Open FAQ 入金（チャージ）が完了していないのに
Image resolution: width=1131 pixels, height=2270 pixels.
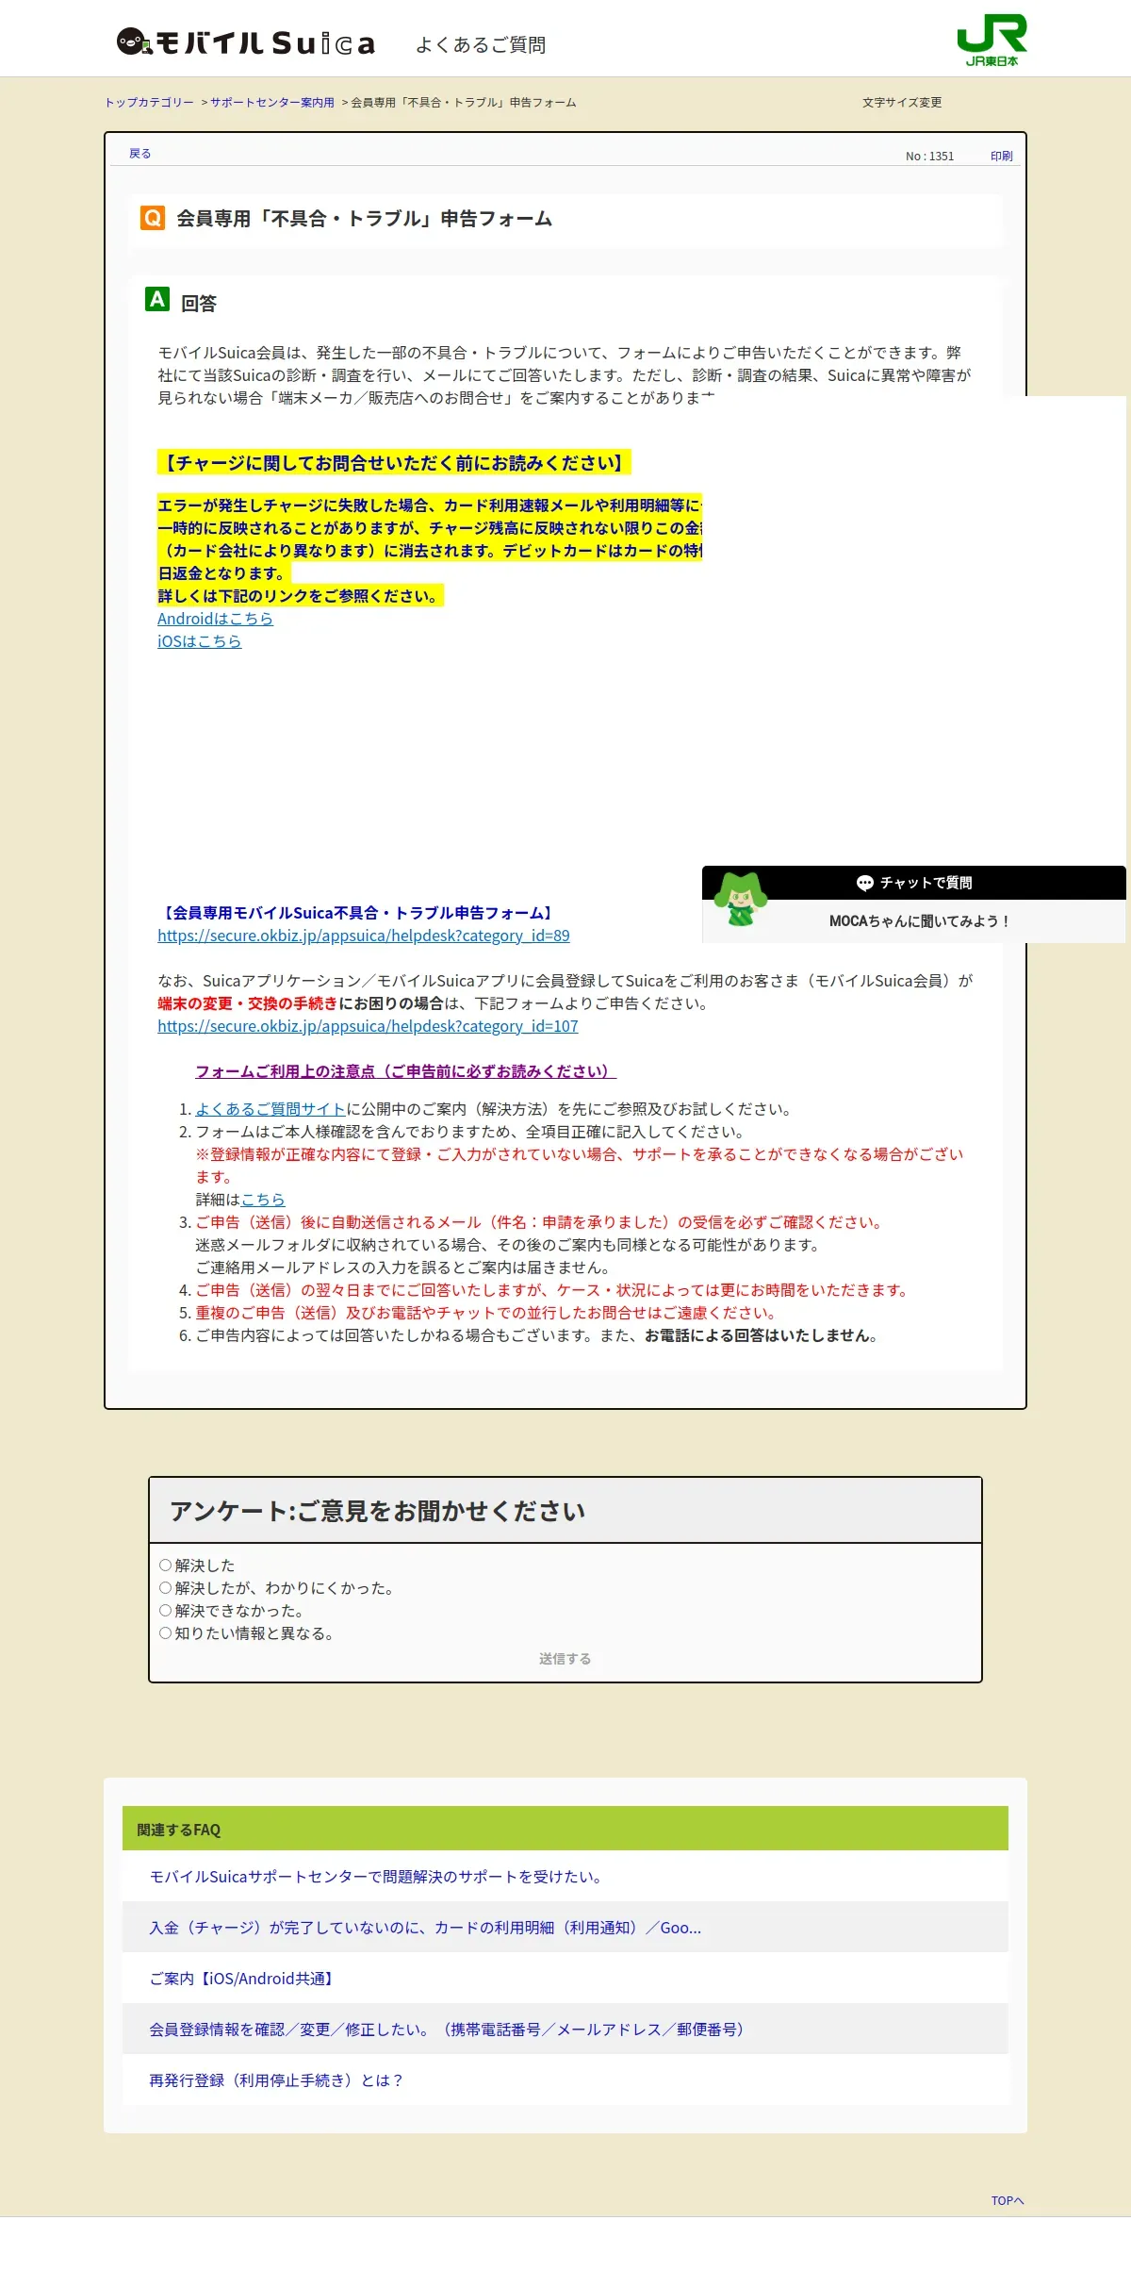point(425,1928)
